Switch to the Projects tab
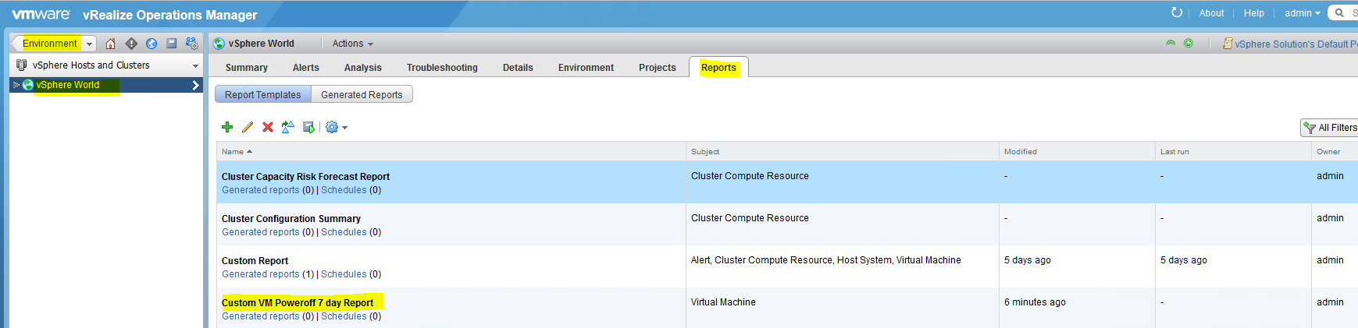Screen dimensions: 1358x328 point(658,68)
